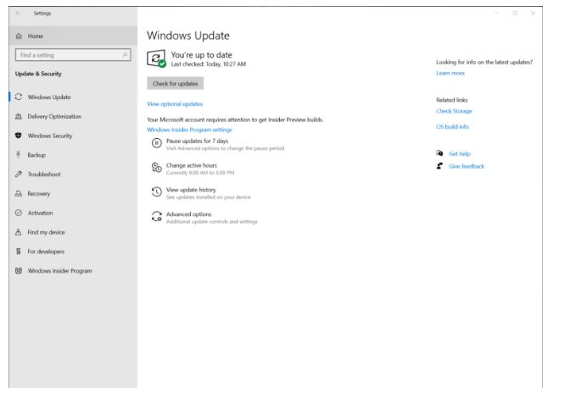
Task: Select Windows Update in the sidebar
Action: click(x=73, y=97)
